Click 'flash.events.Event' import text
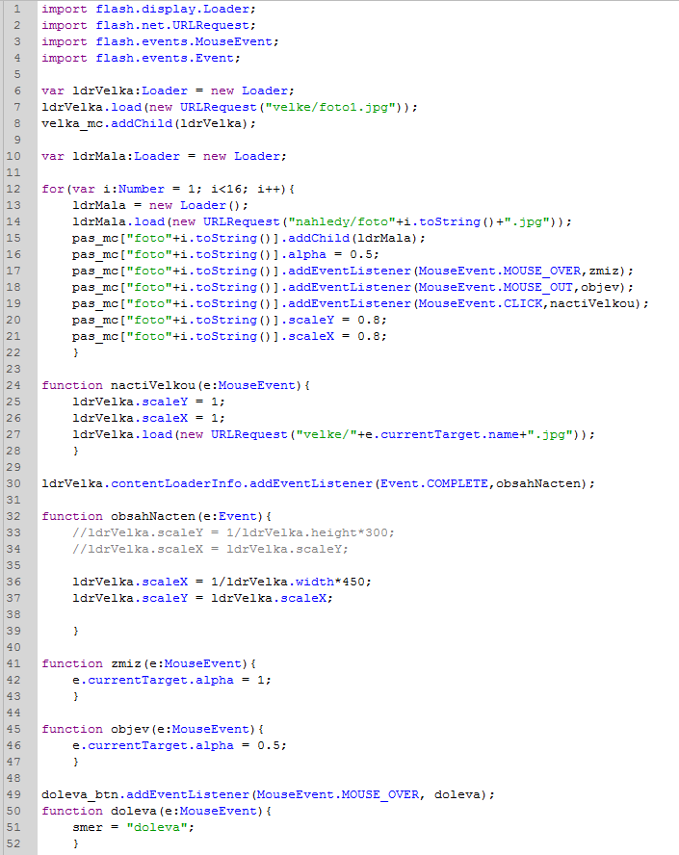The height and width of the screenshot is (855, 679). [x=165, y=58]
